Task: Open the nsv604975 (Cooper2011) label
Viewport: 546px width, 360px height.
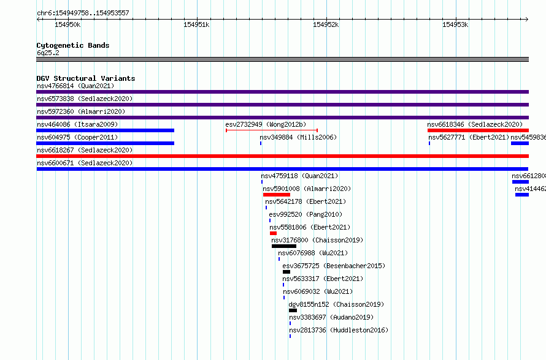Action: pos(77,137)
